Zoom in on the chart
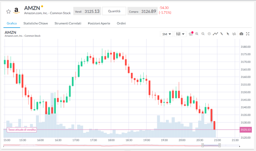 coord(197,34)
